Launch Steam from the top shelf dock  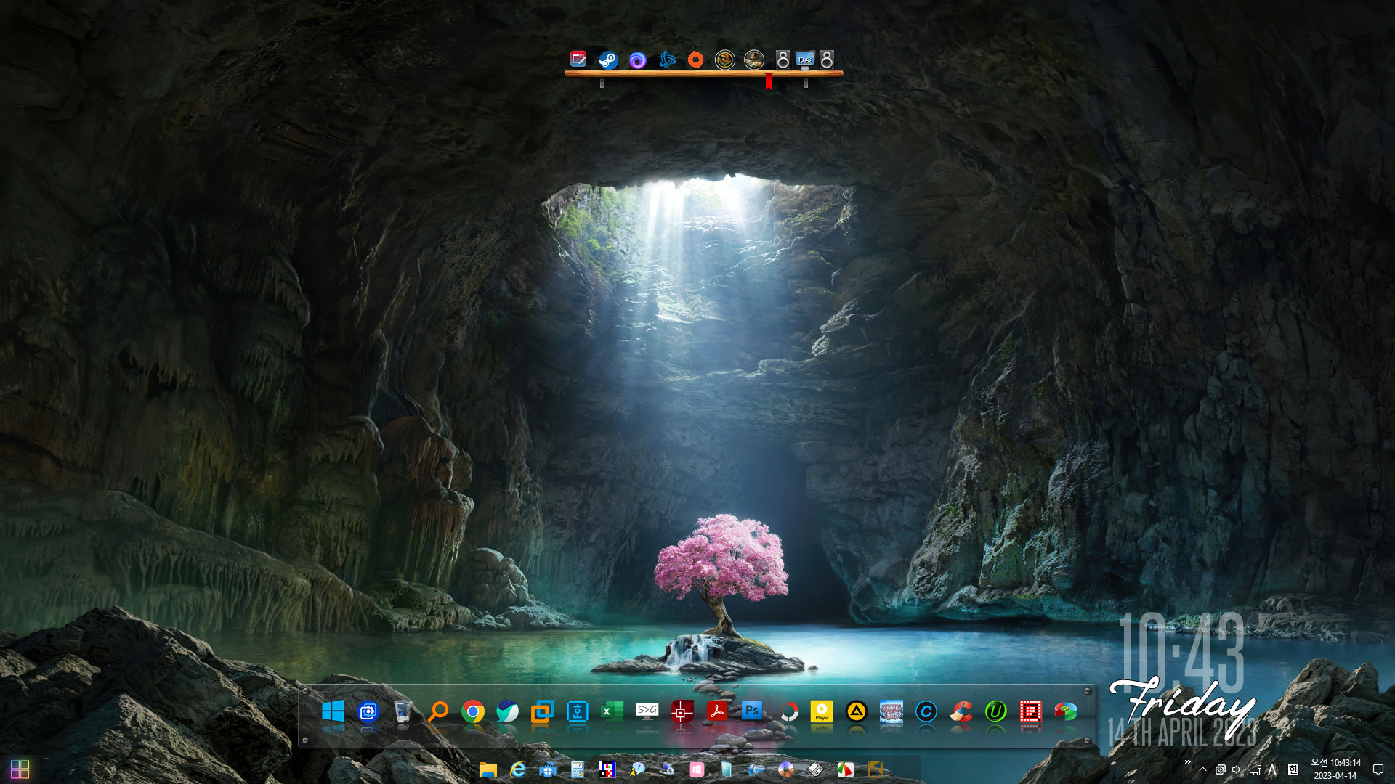[608, 60]
